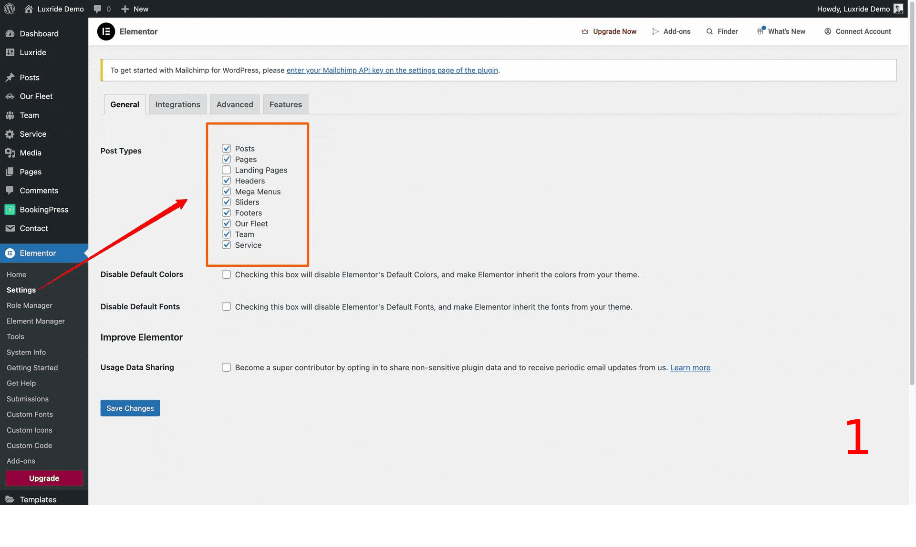The height and width of the screenshot is (547, 916).
Task: Switch to the Integrations tab
Action: coord(178,104)
